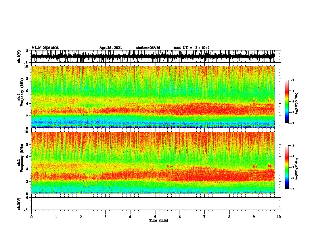Viewport: 314px width, 243px height.
Task: Click the time axis tick label "1"
Action: click(x=56, y=217)
